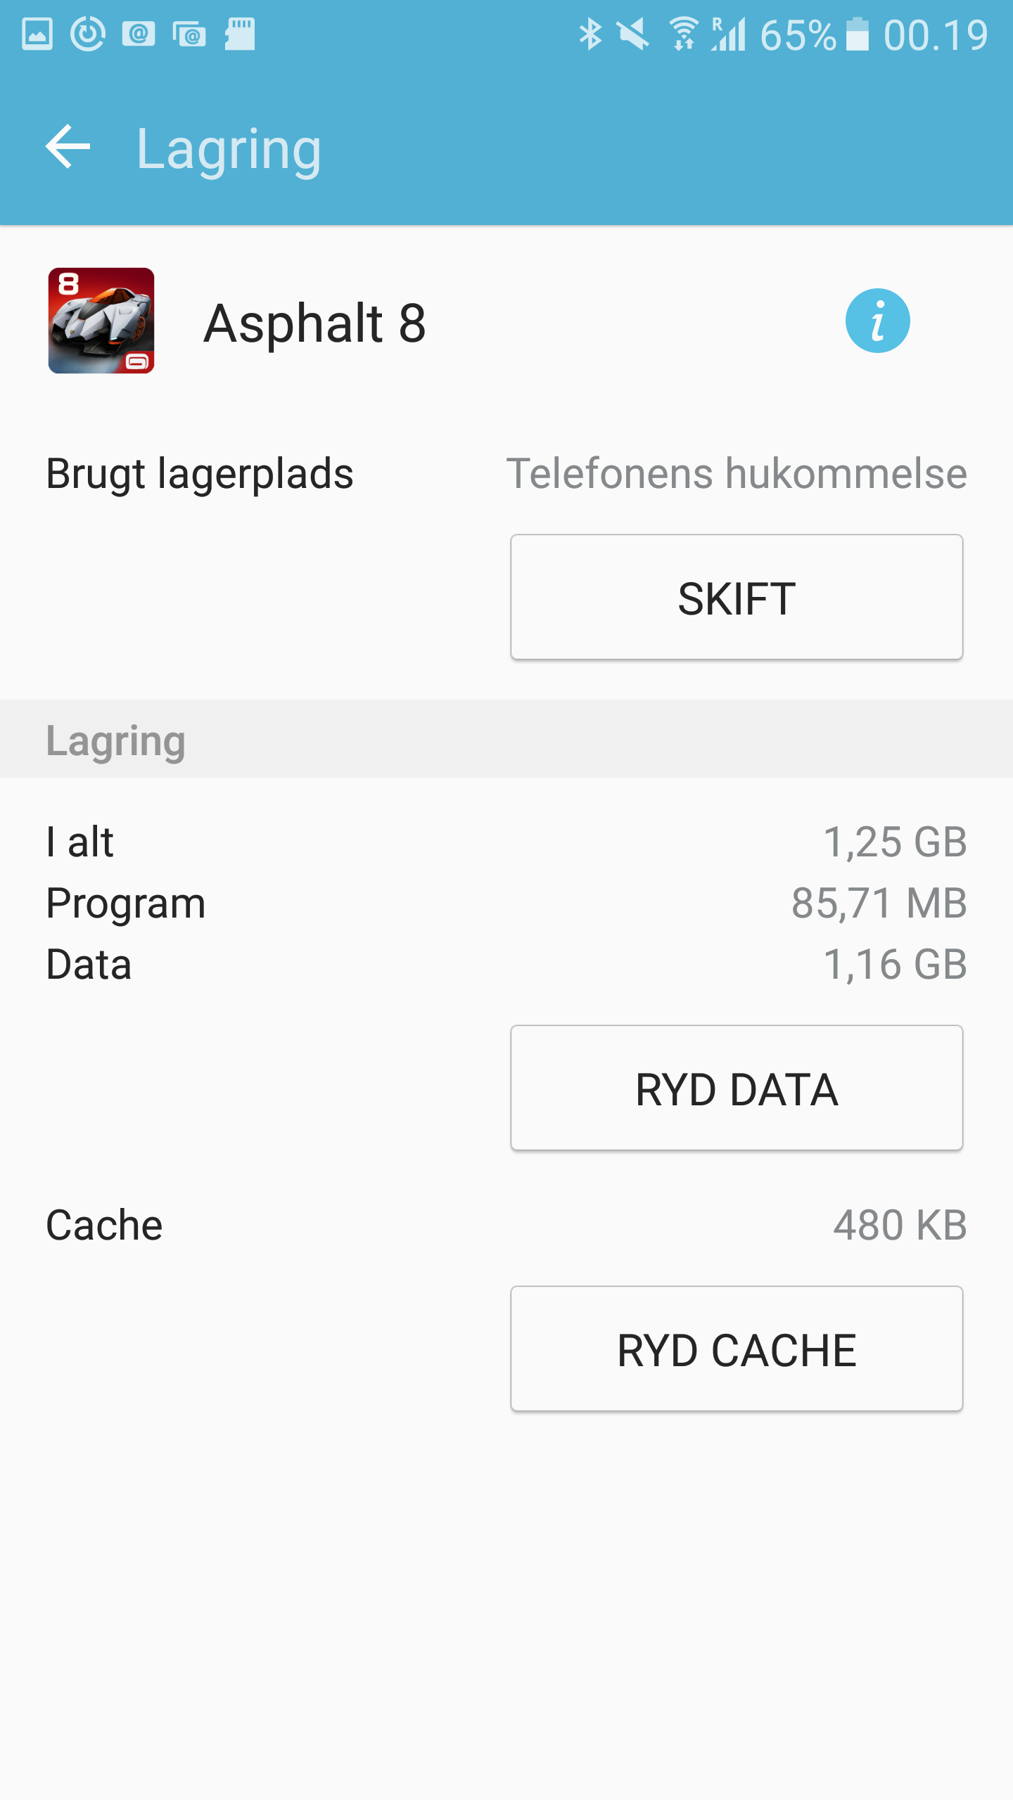Screen dimensions: 1013x1800
Task: Open app info via the blue i icon
Action: coord(877,321)
